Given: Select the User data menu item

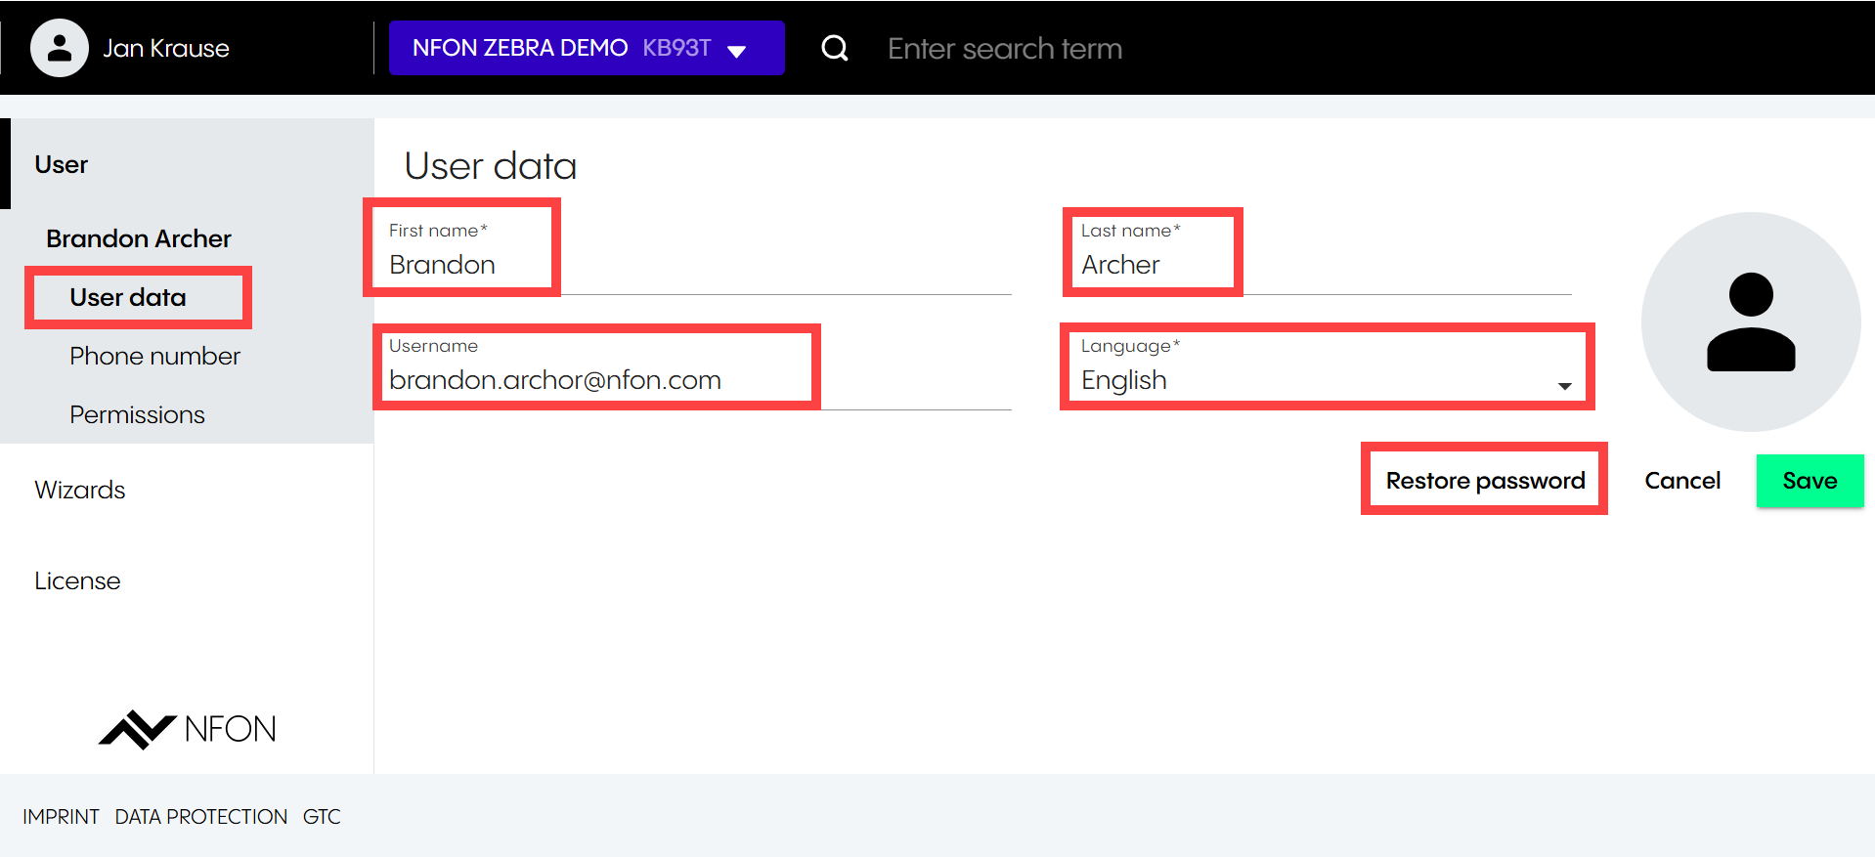Looking at the screenshot, I should click(x=128, y=297).
